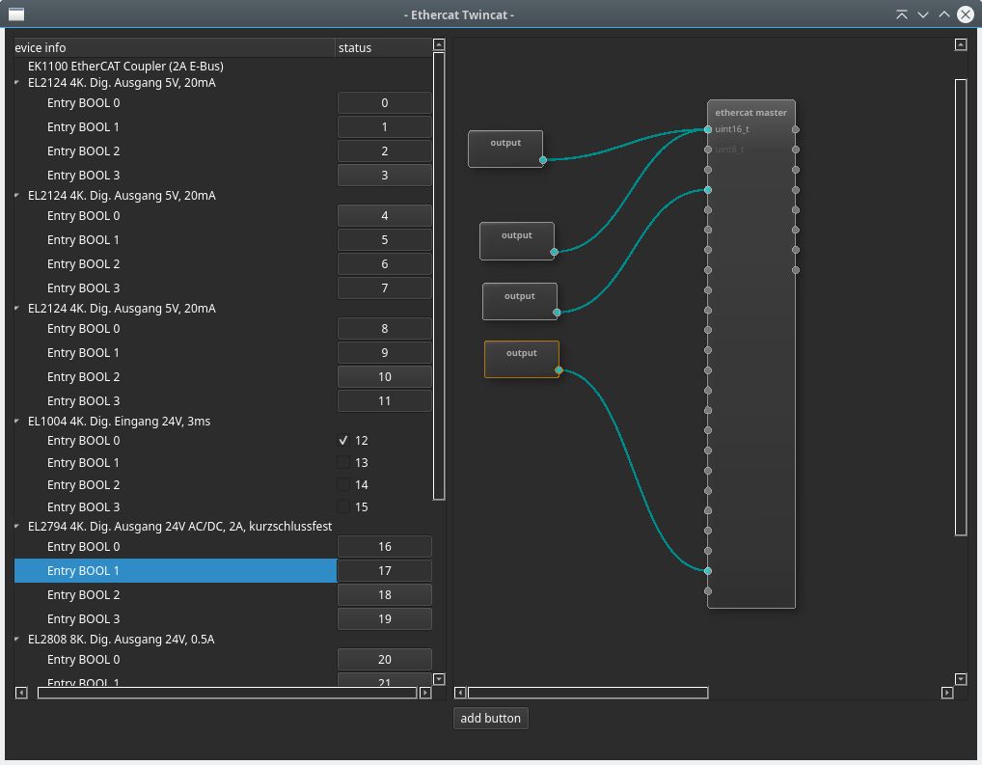Select Entry BOOL 0 beside checkbox 12
Screen dimensions: 982x765
(x=175, y=441)
